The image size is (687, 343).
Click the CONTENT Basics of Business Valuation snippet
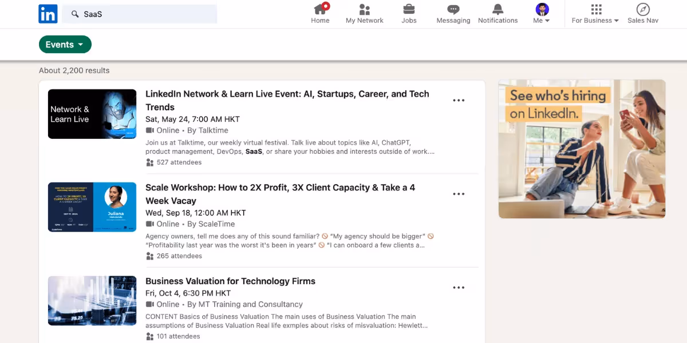pos(287,321)
